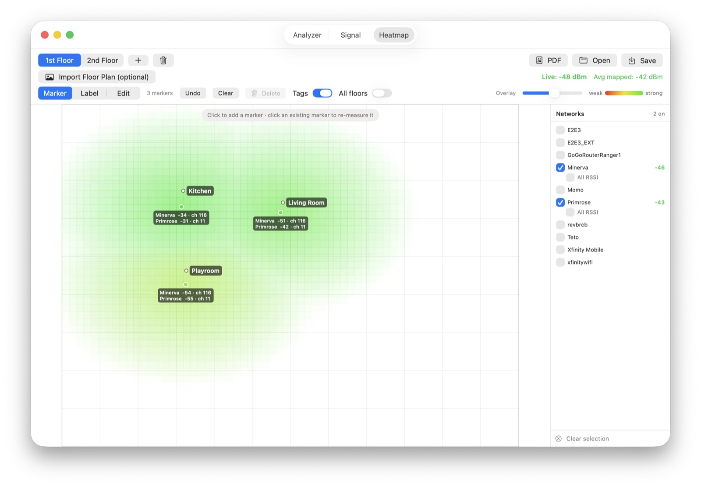Viewport: 701px width, 487px height.
Task: Switch to the Analyzer tab
Action: click(x=307, y=35)
